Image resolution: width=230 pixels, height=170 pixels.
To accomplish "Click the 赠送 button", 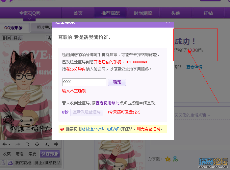I will pyautogui.click(x=19, y=154).
